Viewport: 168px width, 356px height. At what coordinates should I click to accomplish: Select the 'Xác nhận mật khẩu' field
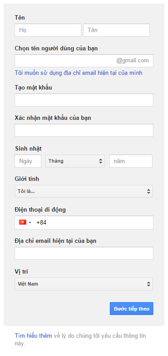click(84, 130)
